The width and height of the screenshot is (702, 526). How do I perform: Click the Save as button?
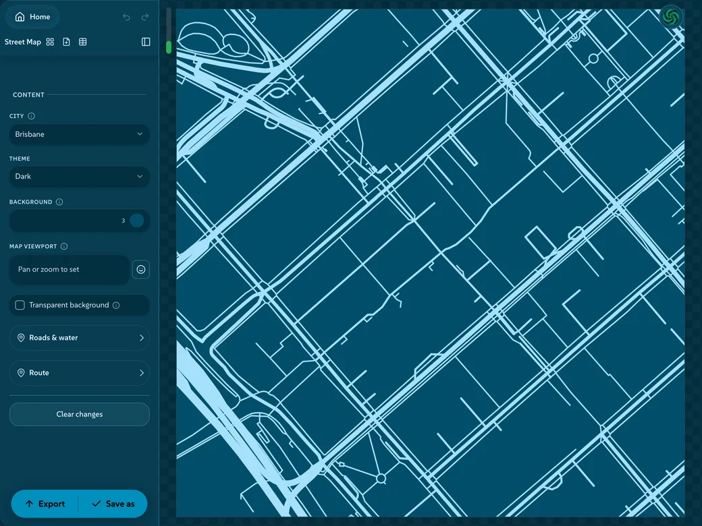113,504
